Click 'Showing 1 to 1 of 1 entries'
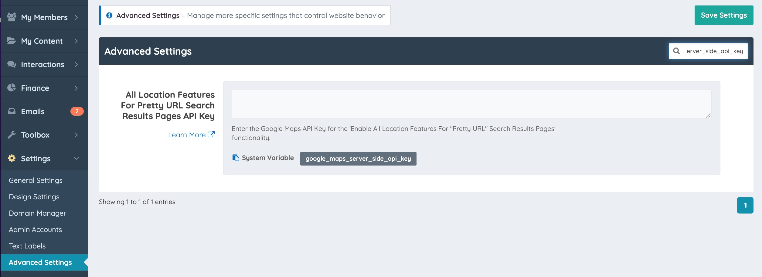The height and width of the screenshot is (277, 762). (x=137, y=202)
